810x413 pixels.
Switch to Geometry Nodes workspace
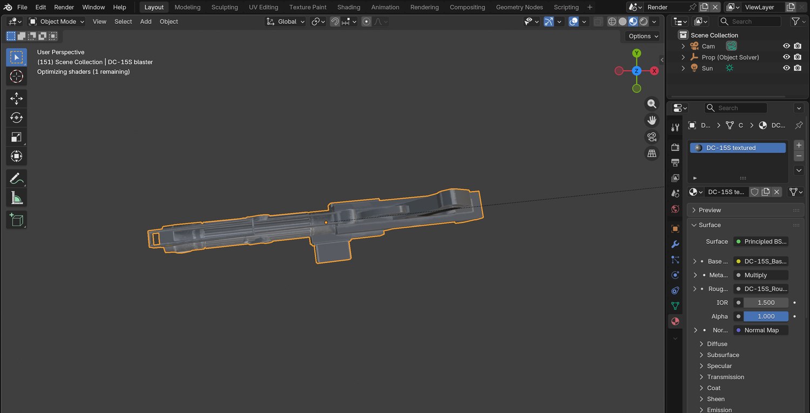pyautogui.click(x=519, y=7)
